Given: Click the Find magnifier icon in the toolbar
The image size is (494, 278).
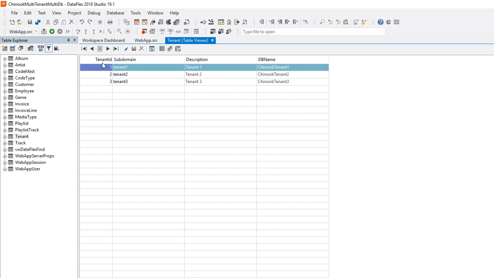Looking at the screenshot, I should 322,22.
